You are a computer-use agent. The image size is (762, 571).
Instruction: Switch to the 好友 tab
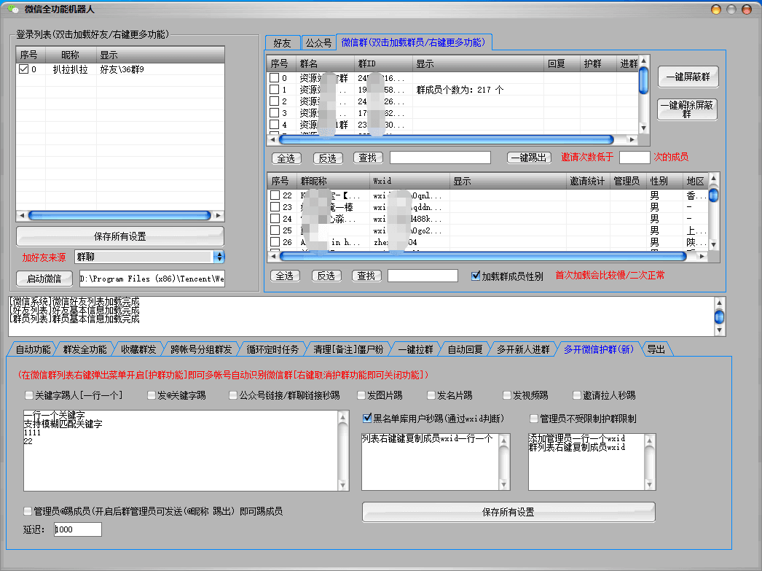283,43
